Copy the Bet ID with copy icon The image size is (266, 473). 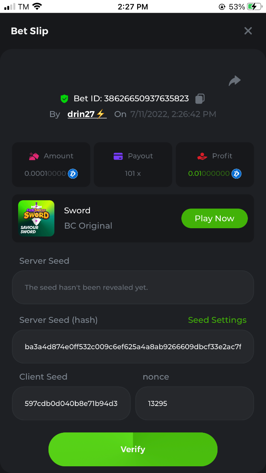200,99
